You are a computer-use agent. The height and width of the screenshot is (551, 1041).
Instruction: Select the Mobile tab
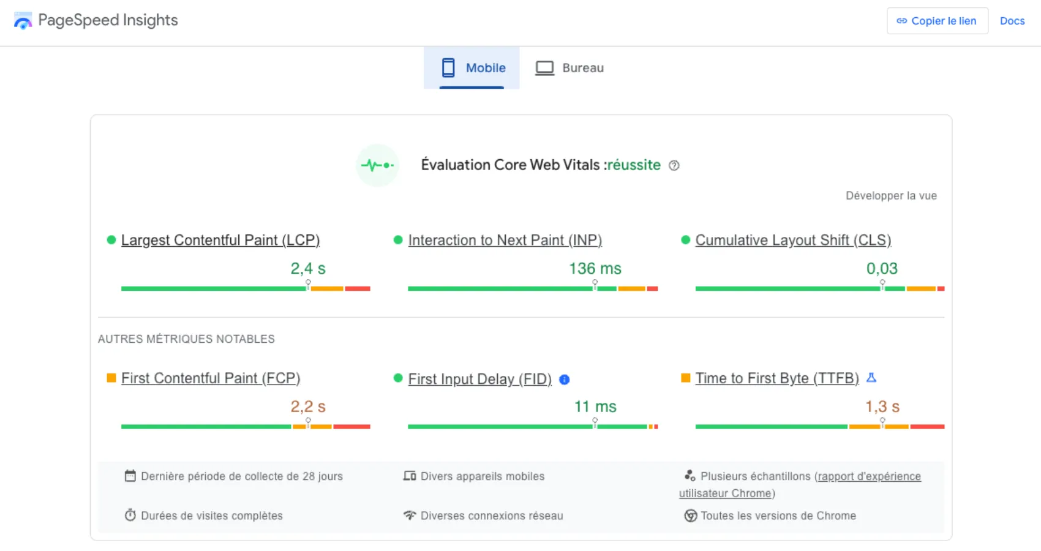coord(472,67)
